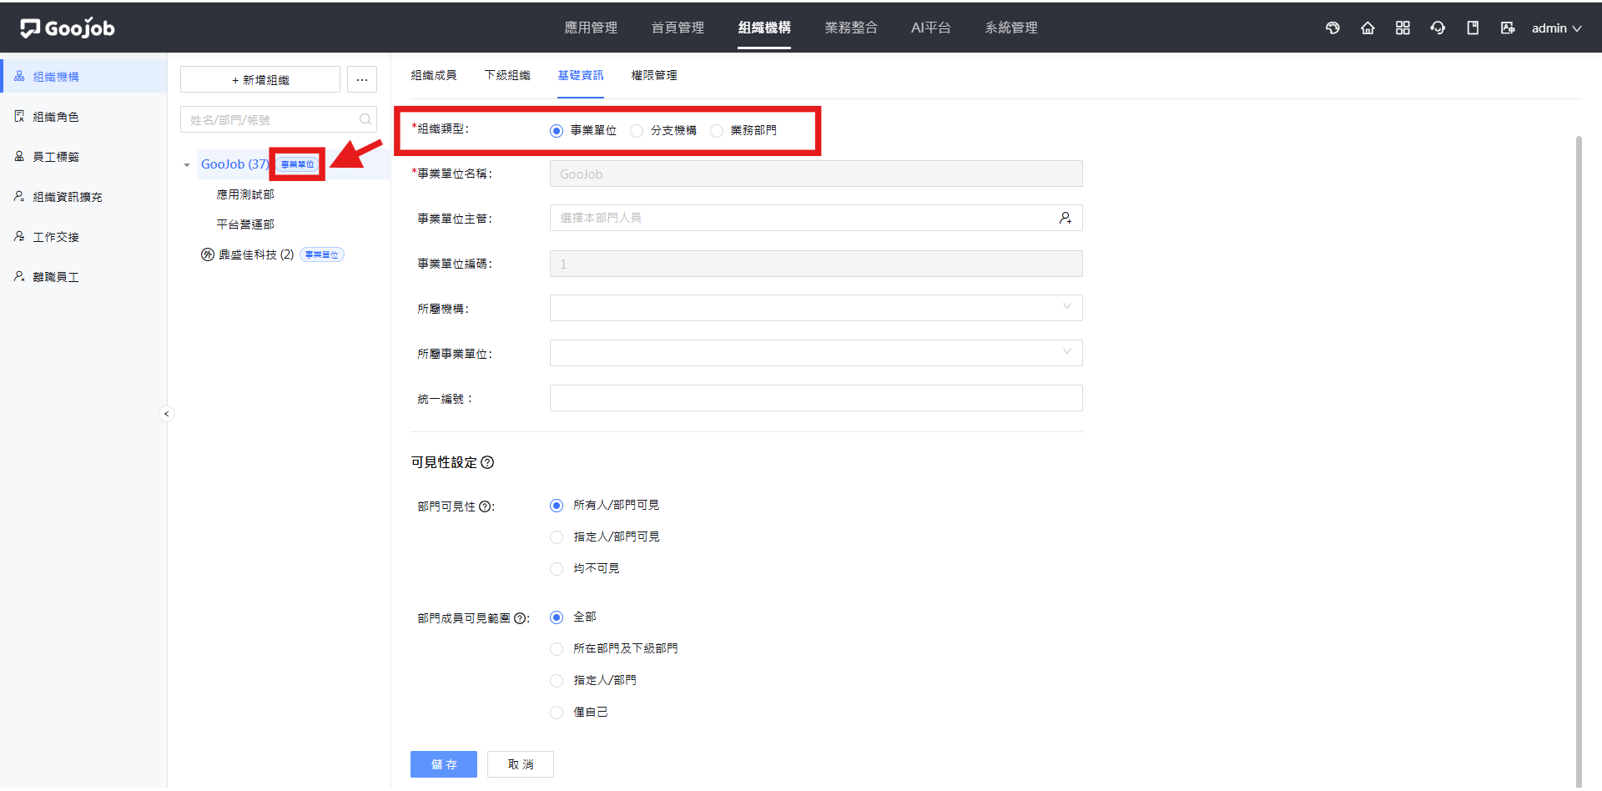The width and height of the screenshot is (1602, 791).
Task: Select 指定人/部門 member range radio
Action: pos(557,681)
